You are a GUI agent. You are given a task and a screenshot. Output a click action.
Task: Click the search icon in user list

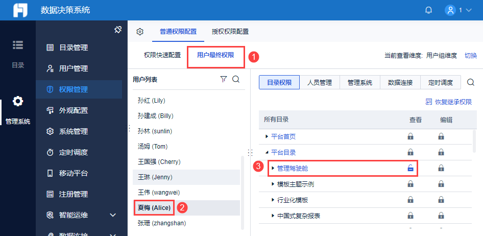235,79
